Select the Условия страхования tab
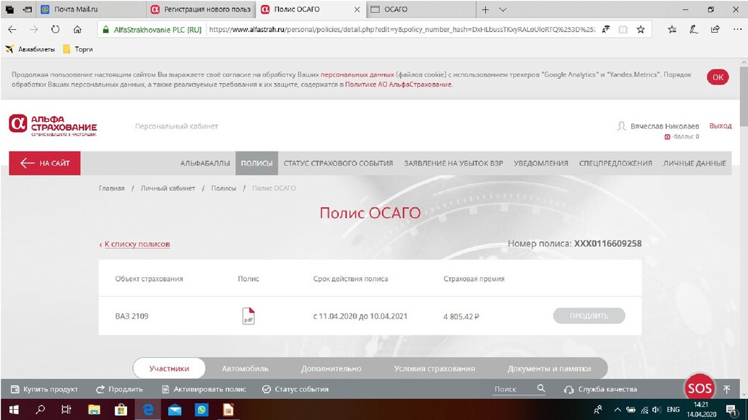Screen dimensions: 748x420 (435, 368)
